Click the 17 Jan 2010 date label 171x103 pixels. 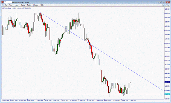[65, 101]
